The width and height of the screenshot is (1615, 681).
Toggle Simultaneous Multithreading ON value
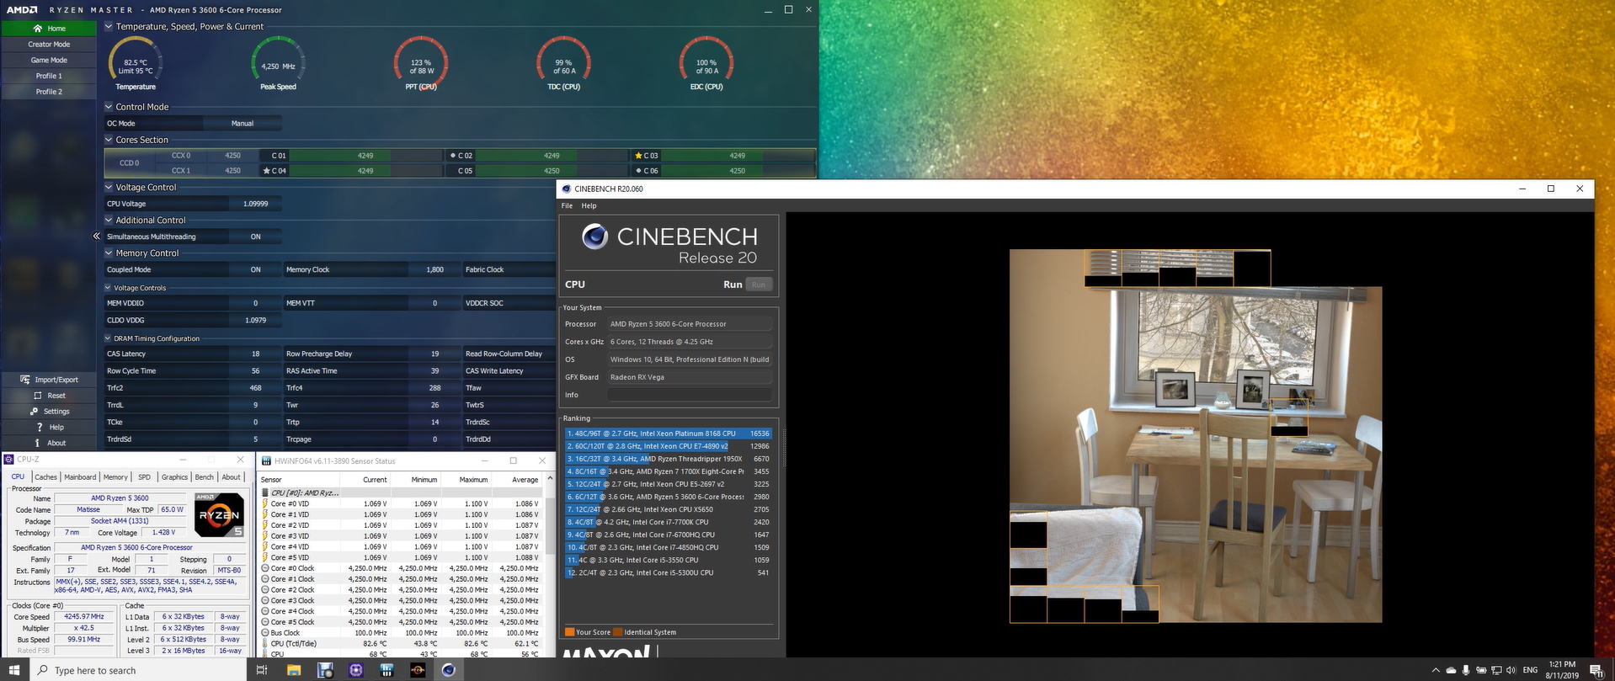pos(255,237)
